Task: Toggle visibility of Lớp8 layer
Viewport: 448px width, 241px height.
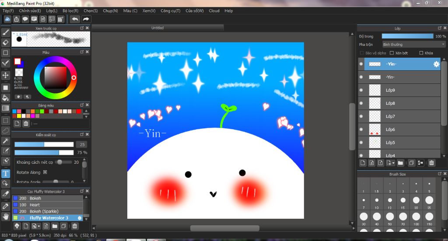Action: point(361,103)
